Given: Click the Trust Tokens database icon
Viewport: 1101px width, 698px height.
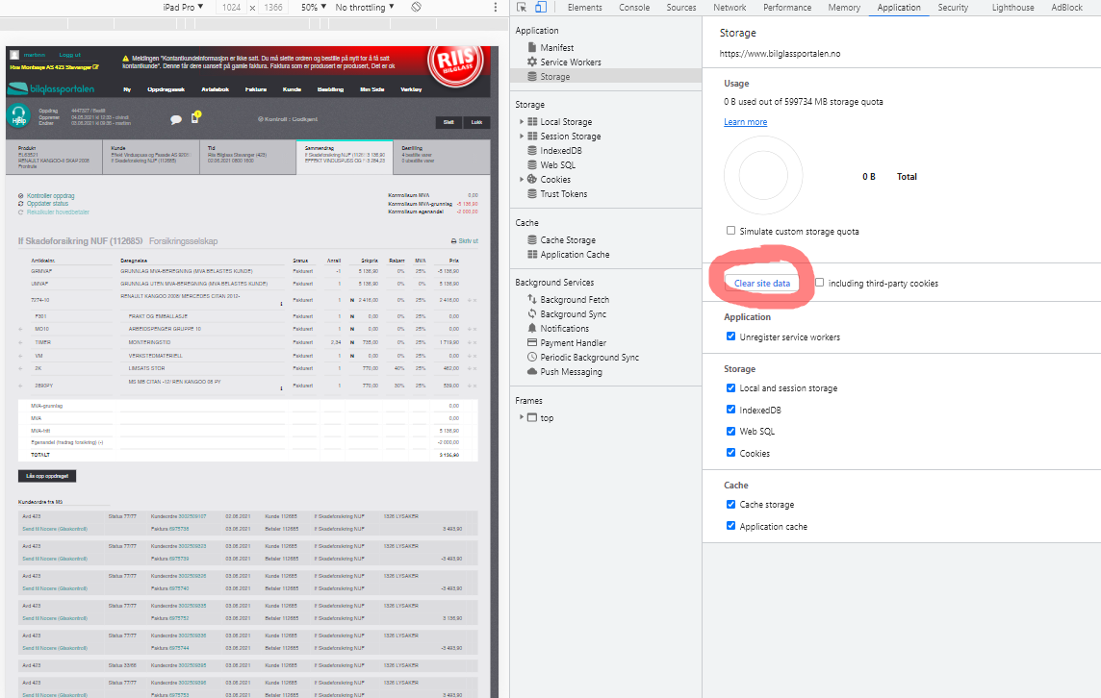Looking at the screenshot, I should coord(532,193).
